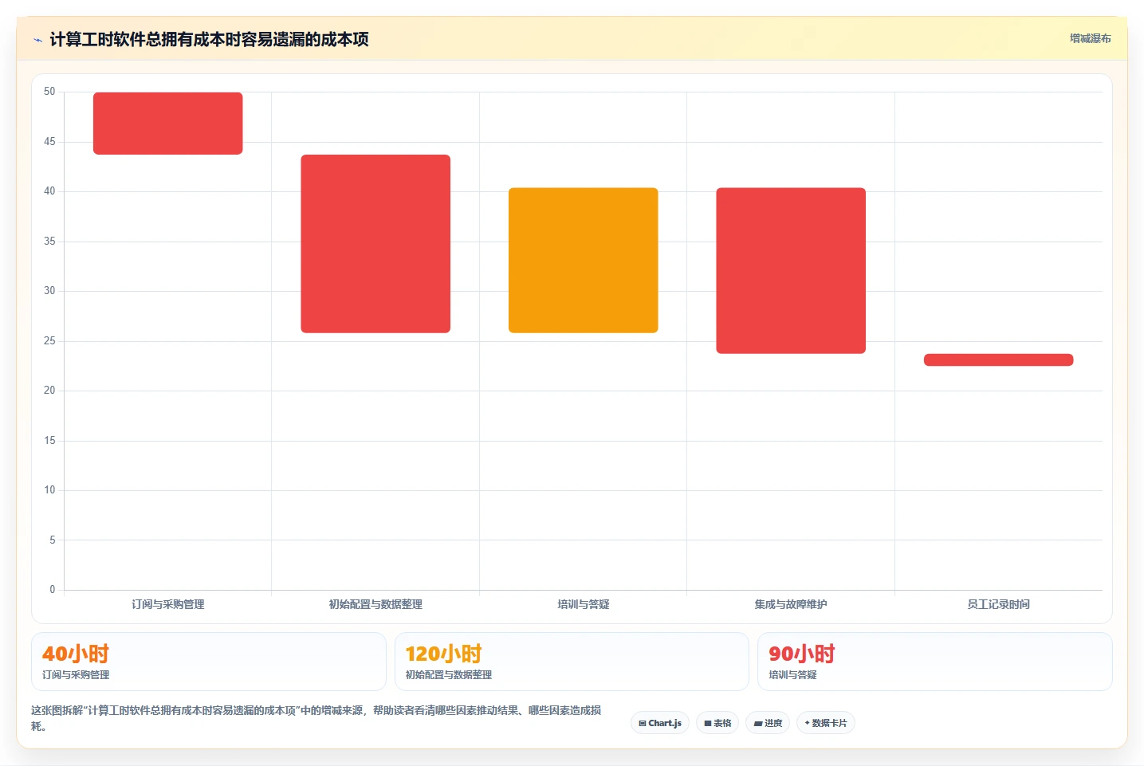Click the x-axis label 员工记录时间
Viewport: 1144px width, 766px height.
(x=999, y=604)
